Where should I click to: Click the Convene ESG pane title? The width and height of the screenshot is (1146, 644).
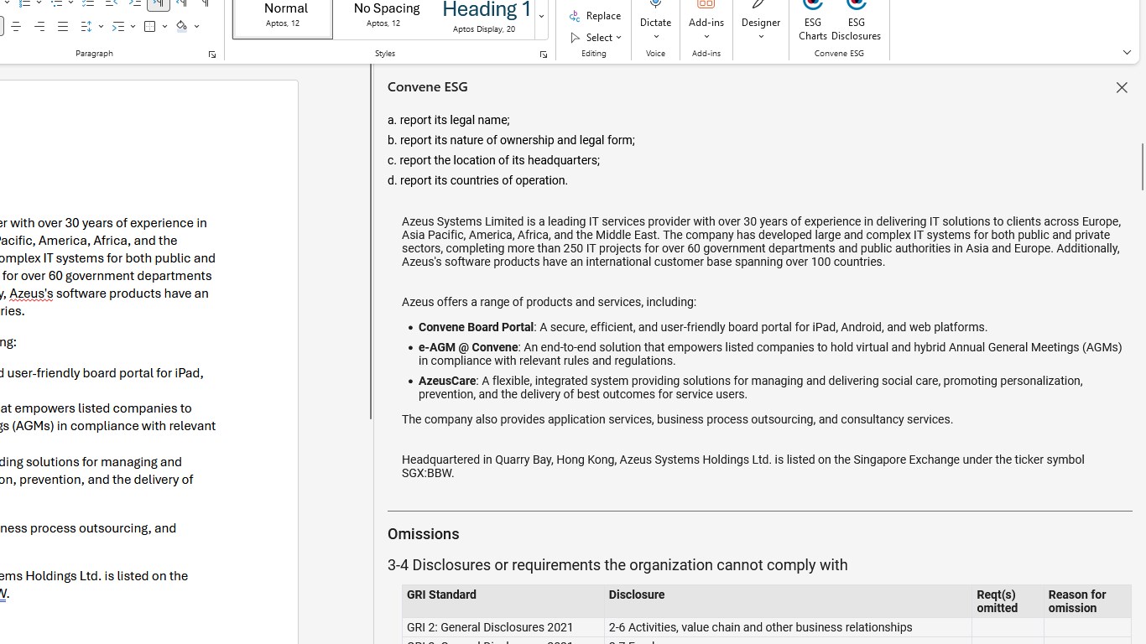tap(428, 87)
